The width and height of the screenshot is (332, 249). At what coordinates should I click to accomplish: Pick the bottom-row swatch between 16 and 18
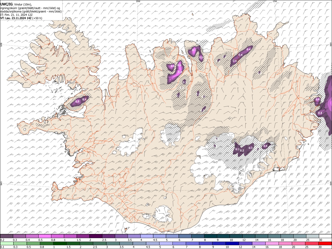tap(272, 244)
